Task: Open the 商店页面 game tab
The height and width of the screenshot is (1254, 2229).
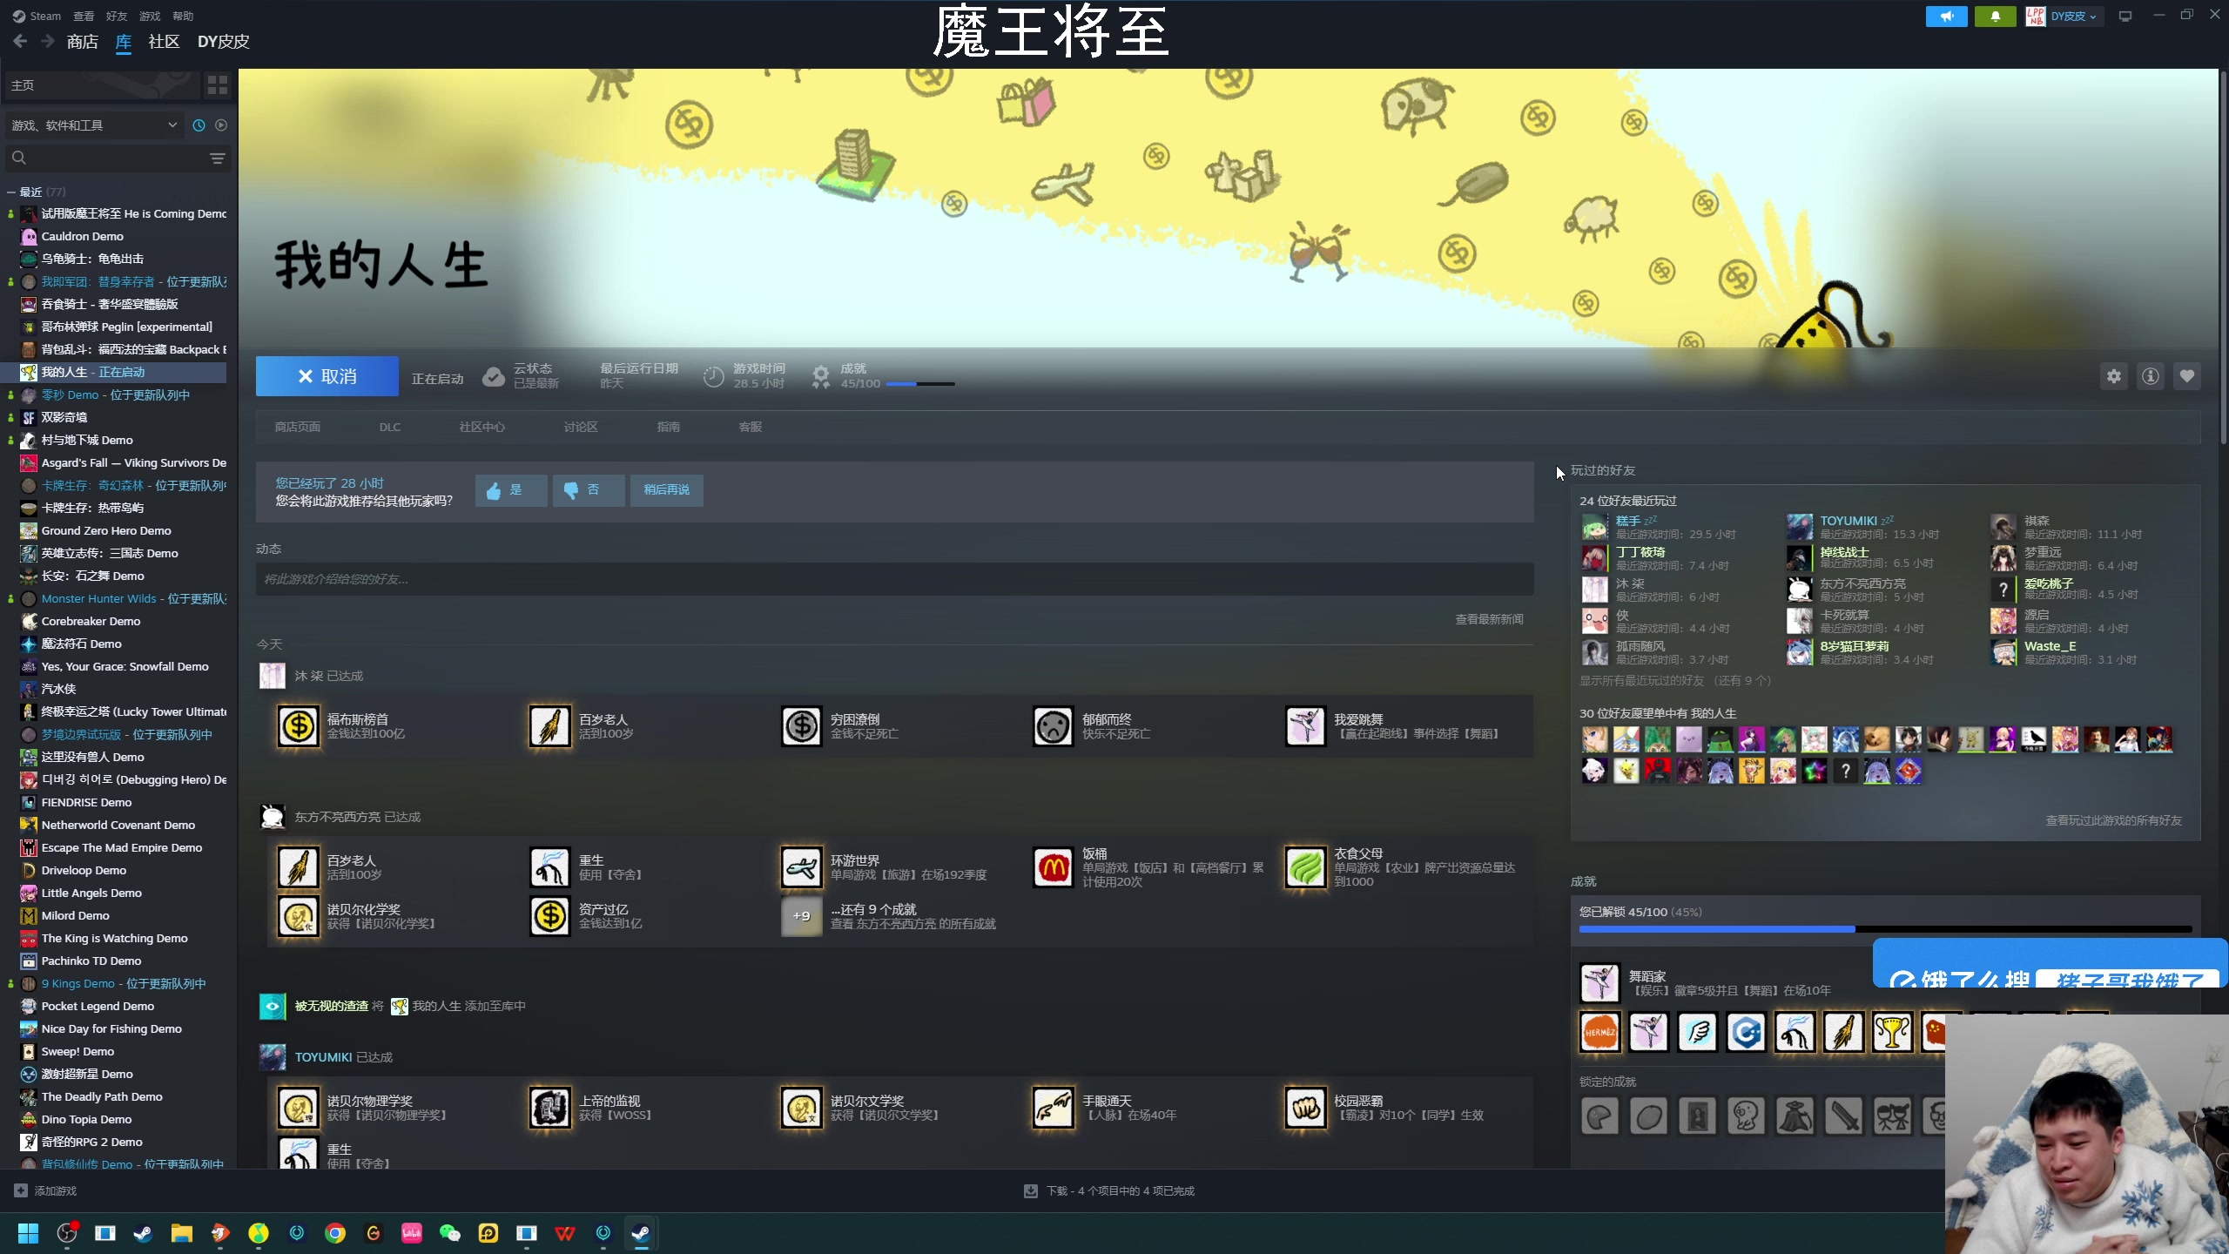Action: pyautogui.click(x=298, y=427)
